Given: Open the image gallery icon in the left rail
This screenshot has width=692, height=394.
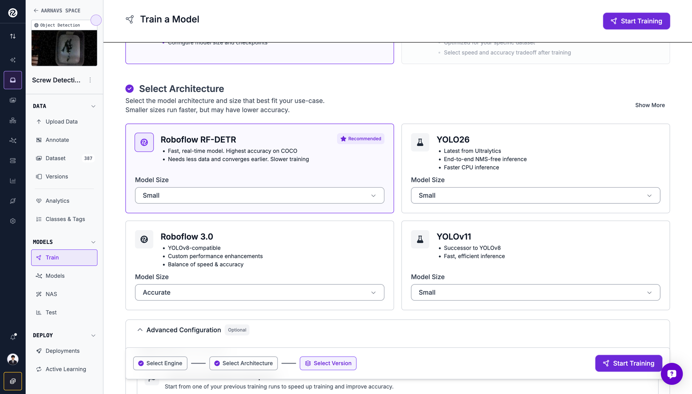Looking at the screenshot, I should (13, 100).
